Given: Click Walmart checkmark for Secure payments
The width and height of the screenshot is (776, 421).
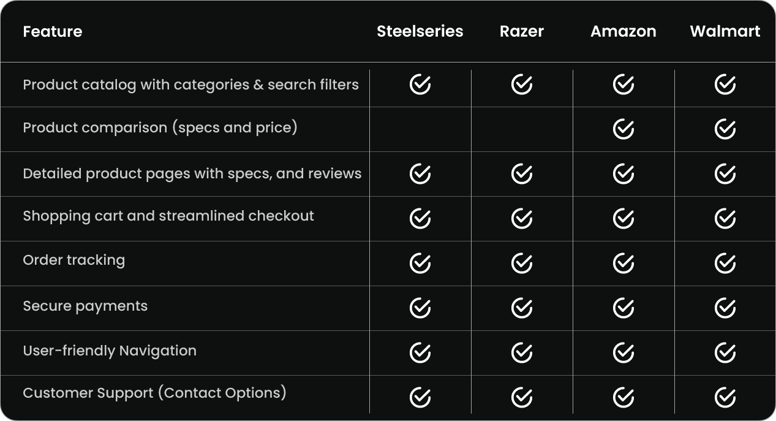Looking at the screenshot, I should (725, 308).
